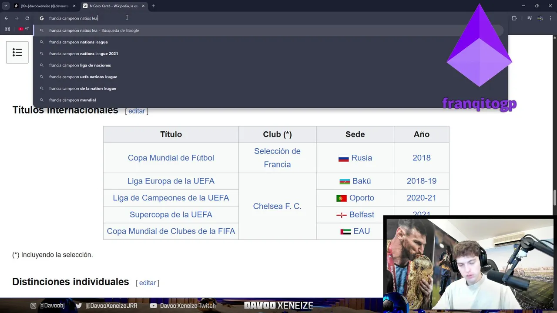The image size is (557, 313).
Task: Open the 2018-19 season link
Action: tap(422, 181)
